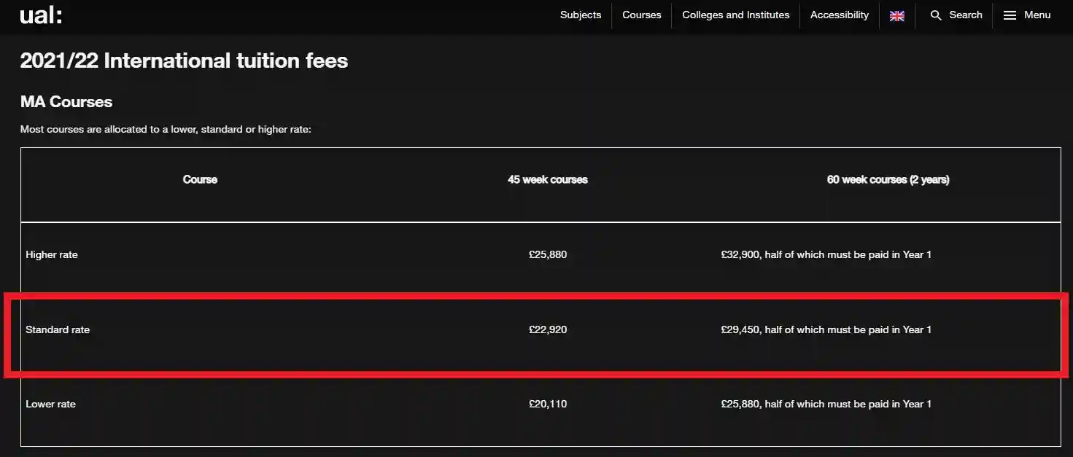Click the Higher rate row label

coord(52,254)
